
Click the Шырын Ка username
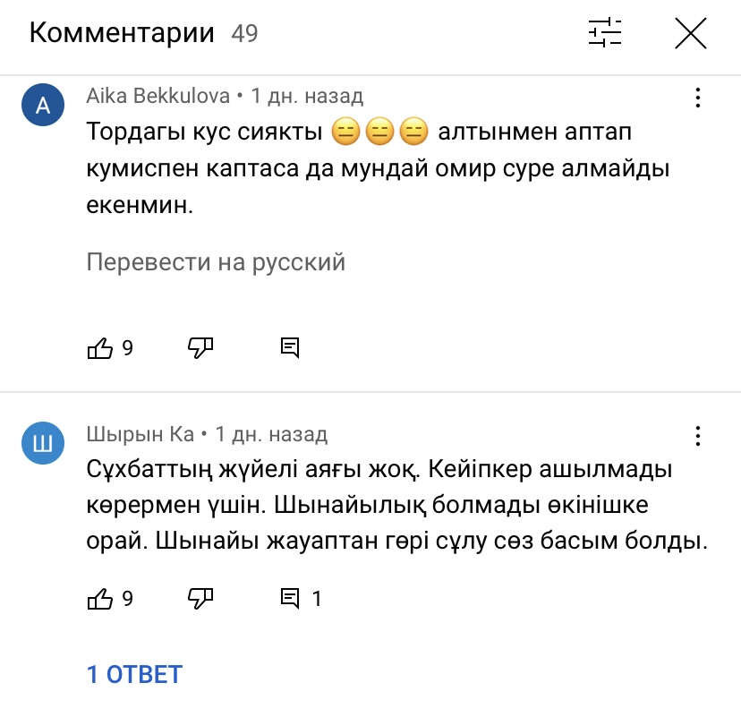click(140, 435)
